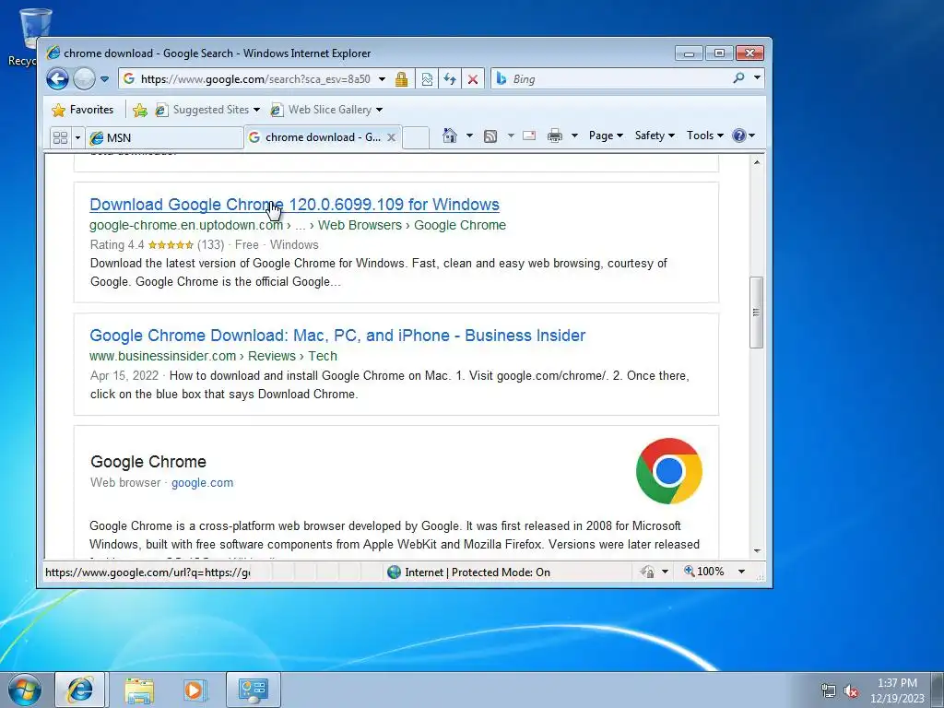The image size is (944, 708).
Task: Click the vertical scrollbar thumb
Action: tap(757, 312)
